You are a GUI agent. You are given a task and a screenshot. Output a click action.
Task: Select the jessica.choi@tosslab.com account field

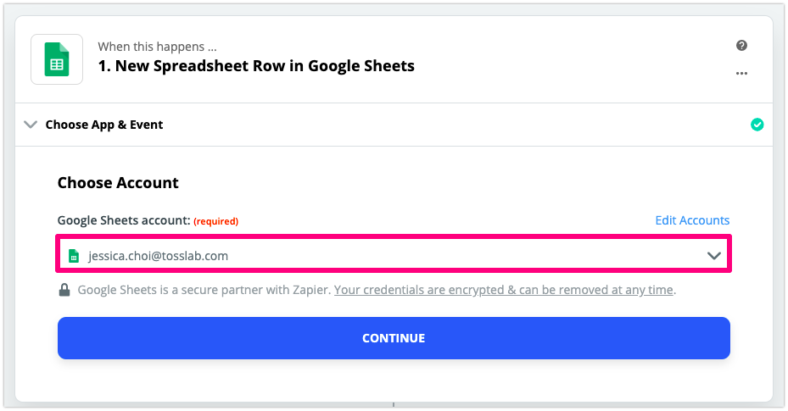coord(394,254)
